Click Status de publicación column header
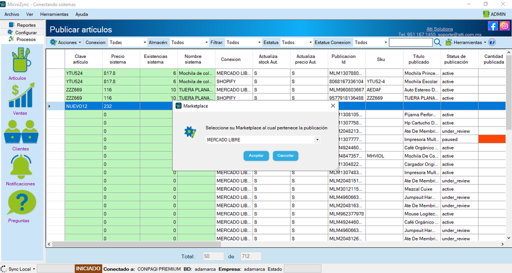 [459, 59]
